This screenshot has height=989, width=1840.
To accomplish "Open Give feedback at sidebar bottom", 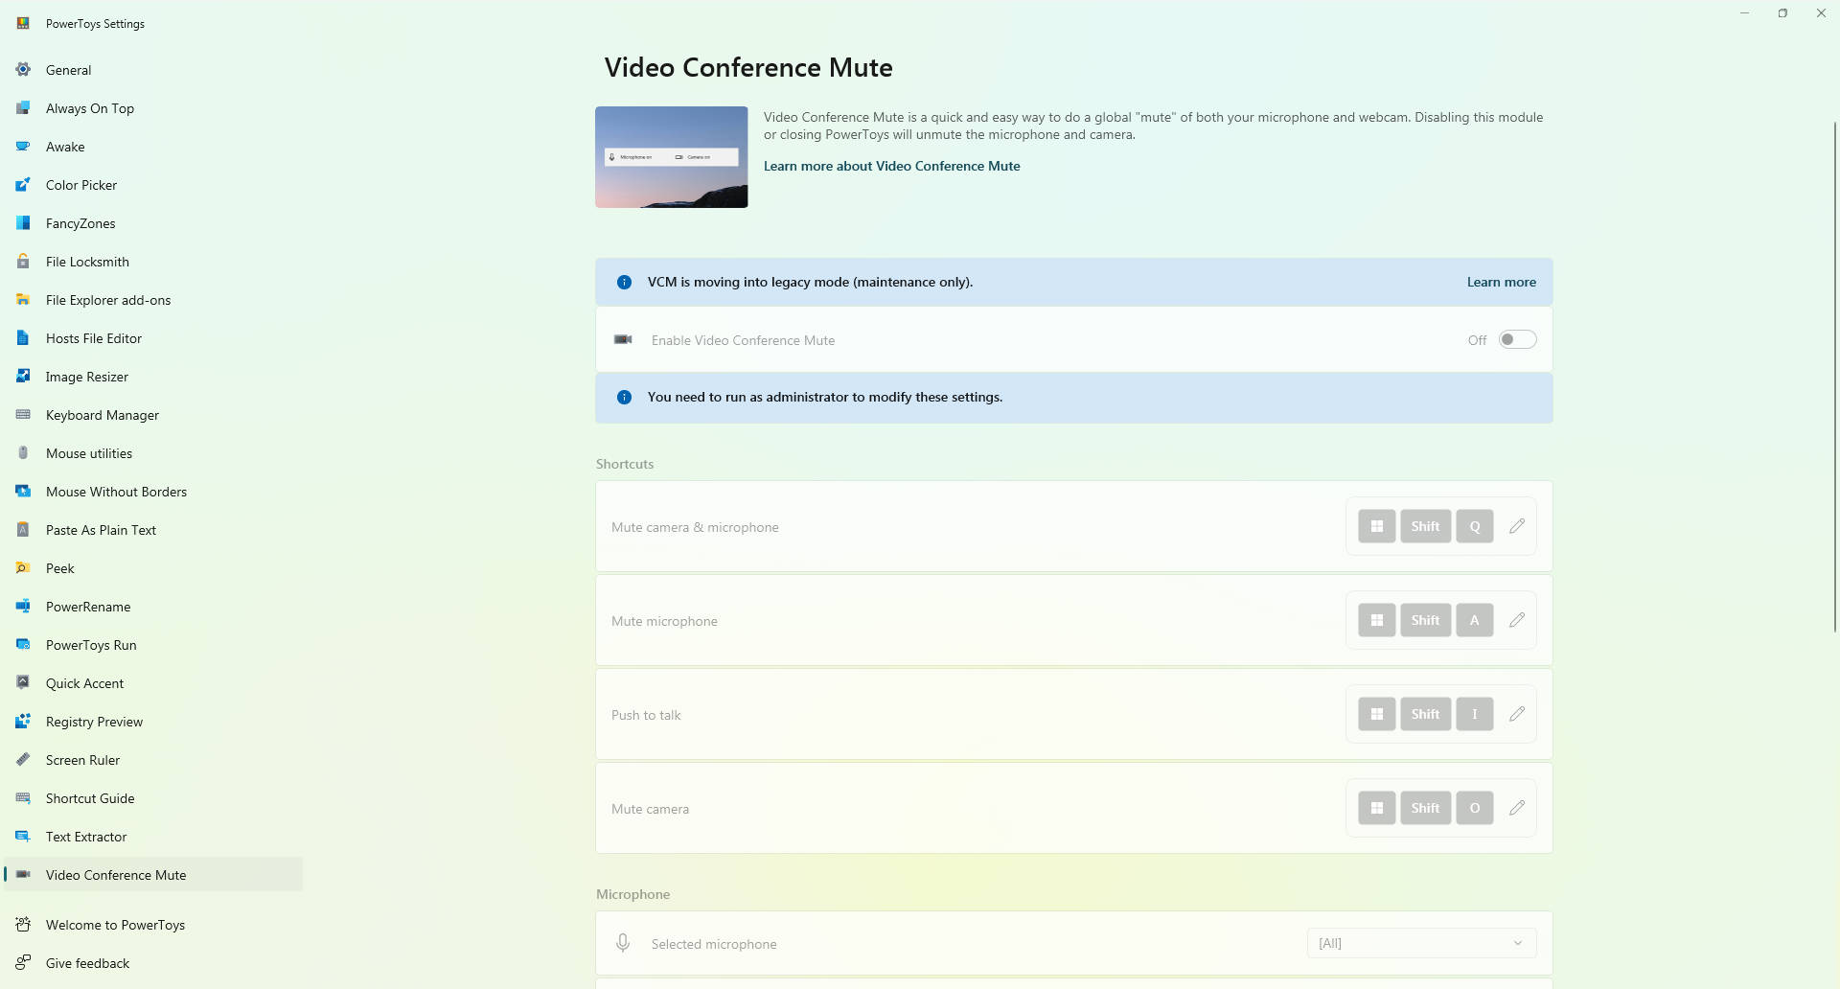I will (x=87, y=963).
